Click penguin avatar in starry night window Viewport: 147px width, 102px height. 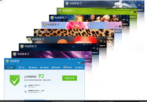97,48
